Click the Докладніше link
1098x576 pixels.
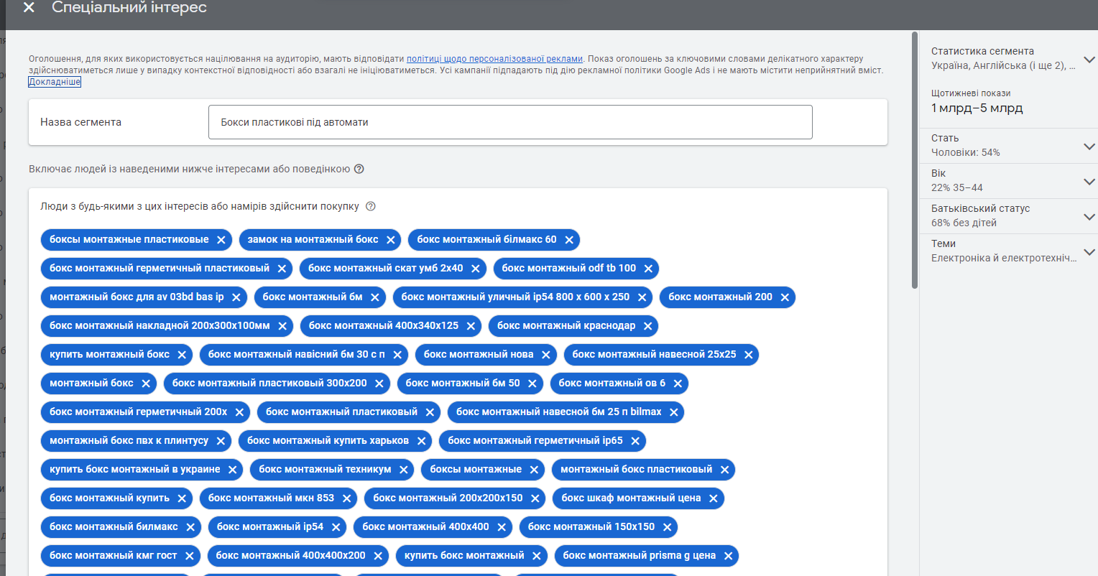coord(55,82)
